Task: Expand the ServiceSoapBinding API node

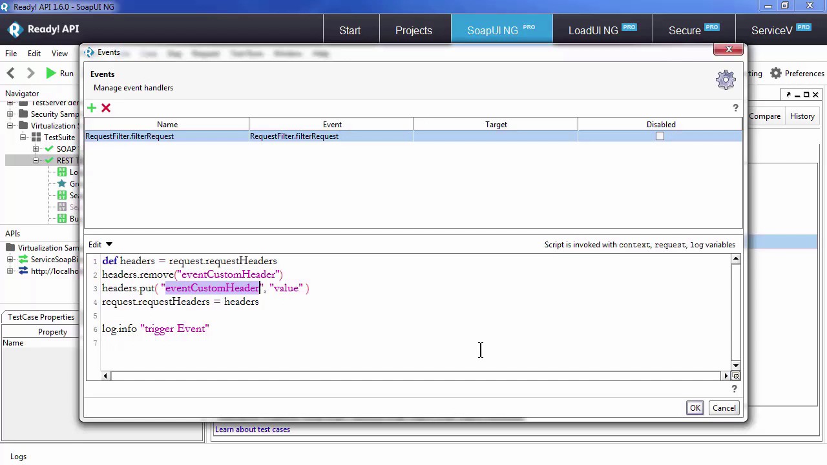Action: (x=10, y=260)
